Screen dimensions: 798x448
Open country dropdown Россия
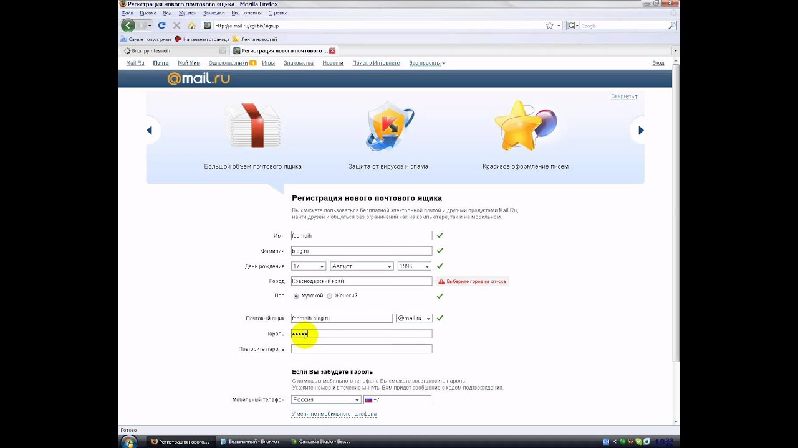pyautogui.click(x=326, y=400)
